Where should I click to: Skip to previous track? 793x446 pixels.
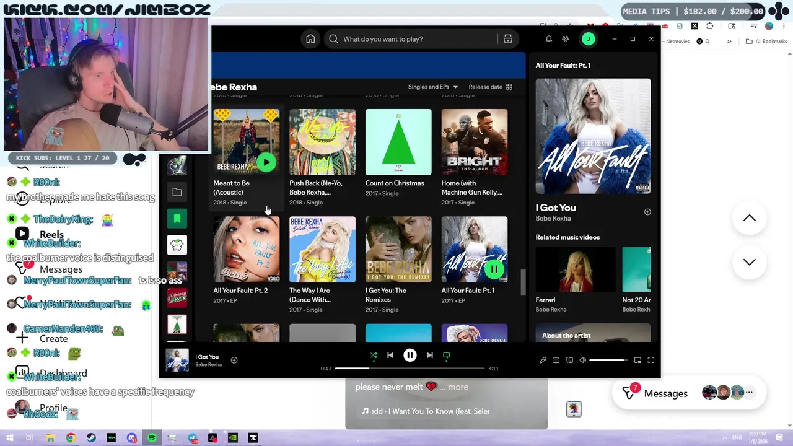tap(390, 355)
